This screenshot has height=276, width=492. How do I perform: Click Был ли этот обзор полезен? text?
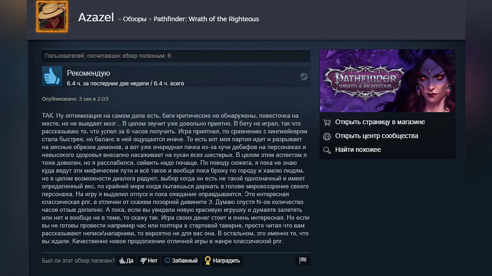pyautogui.click(x=78, y=260)
